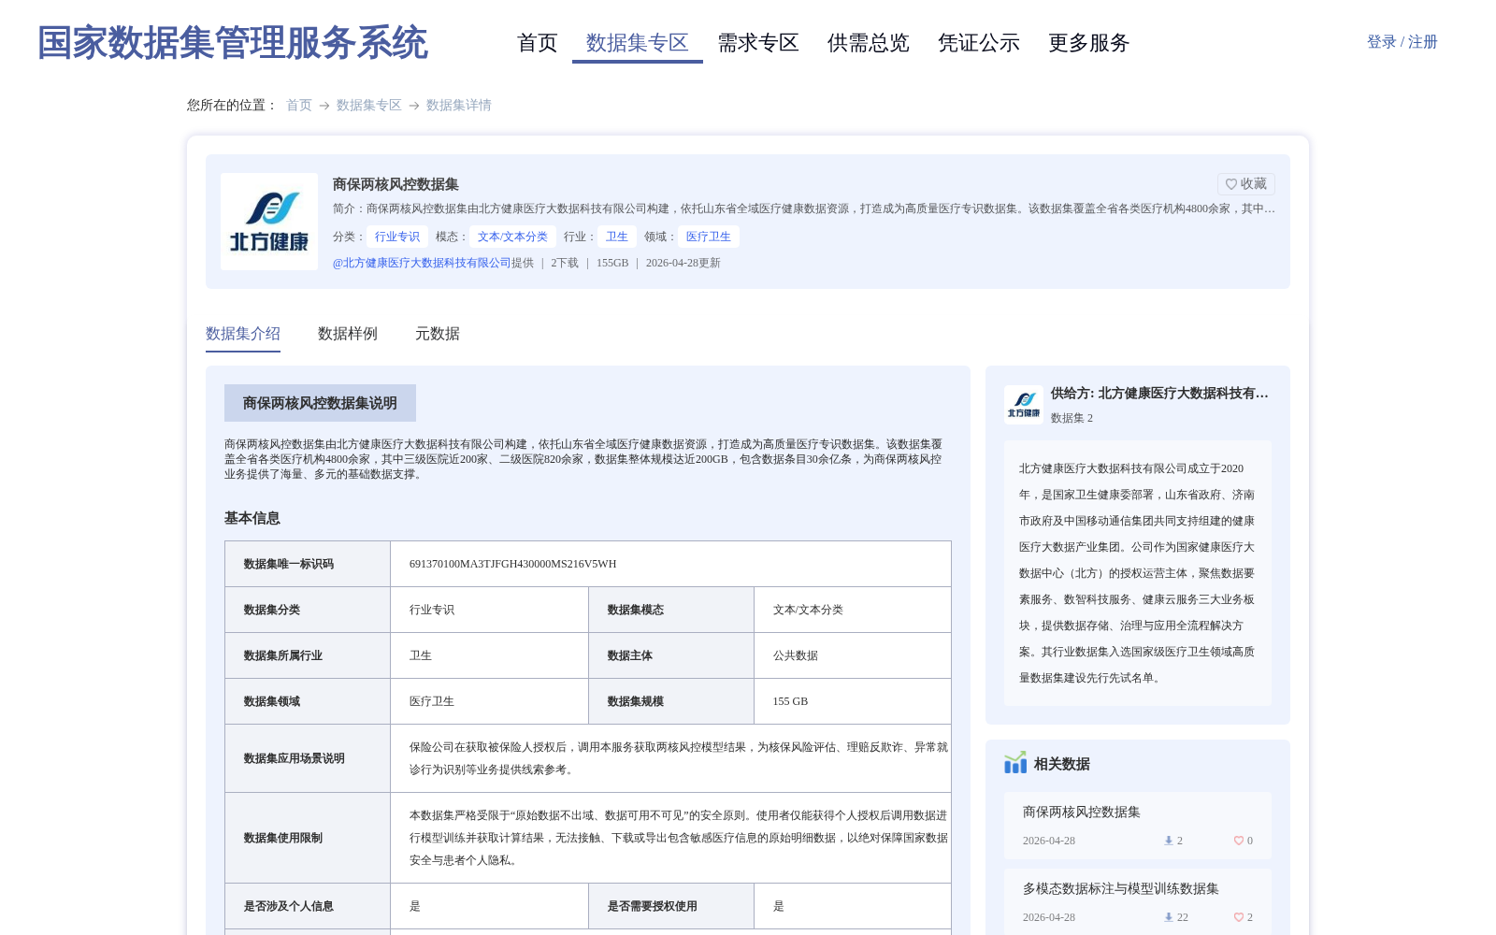Click download icon for 多模态数据标注与模型训练数据集 card
Image resolution: width=1496 pixels, height=935 pixels.
click(x=1168, y=917)
